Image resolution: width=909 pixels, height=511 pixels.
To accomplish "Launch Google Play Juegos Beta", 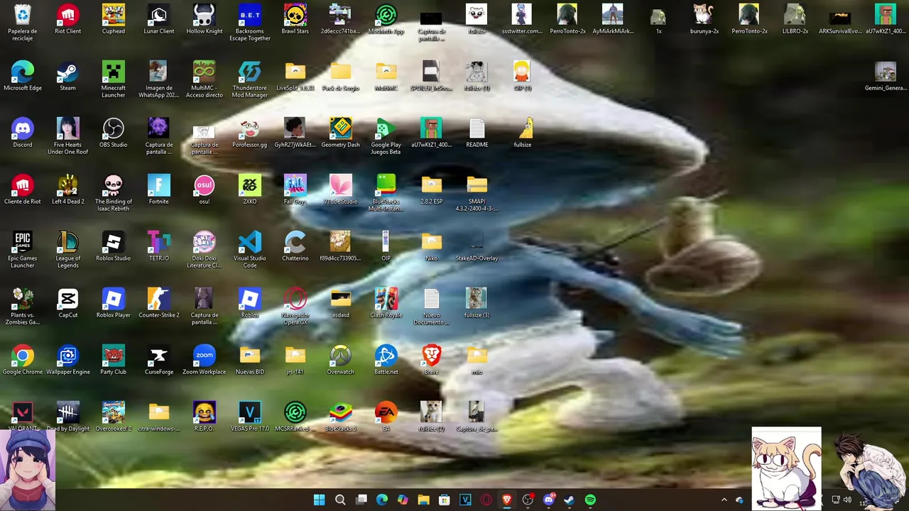I will (386, 136).
